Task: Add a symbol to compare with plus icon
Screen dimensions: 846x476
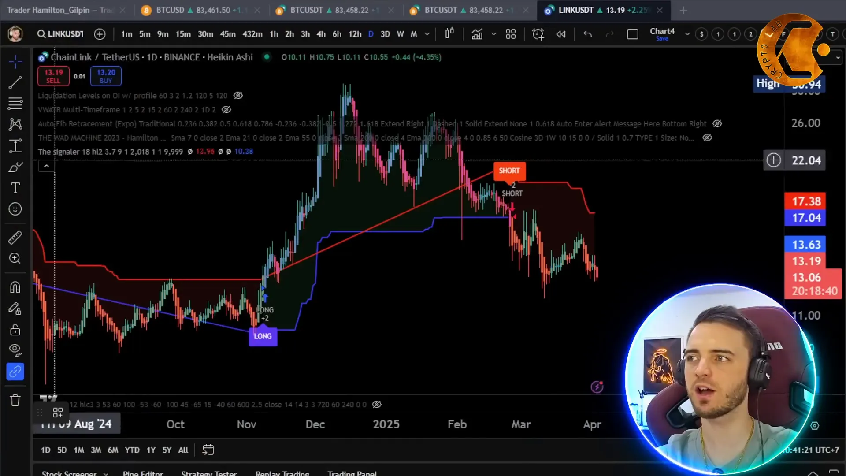Action: tap(100, 34)
